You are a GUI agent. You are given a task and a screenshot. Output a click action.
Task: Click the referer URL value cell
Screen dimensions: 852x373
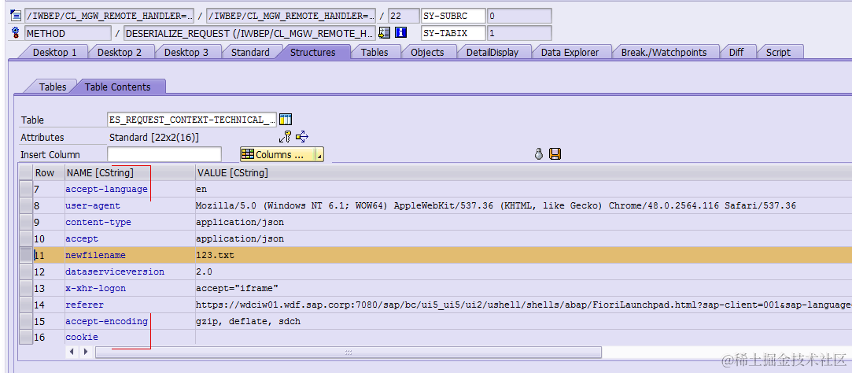[x=523, y=305]
